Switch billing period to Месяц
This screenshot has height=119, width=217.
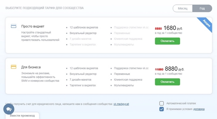point(183,8)
